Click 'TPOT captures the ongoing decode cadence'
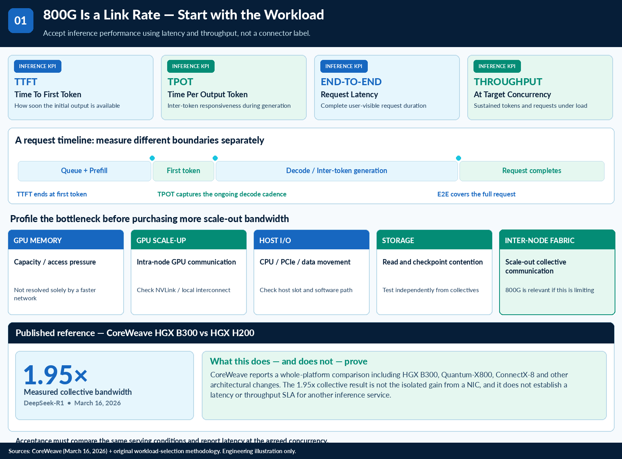The width and height of the screenshot is (622, 459). click(x=222, y=194)
